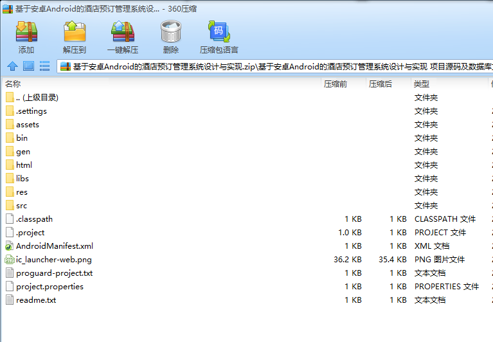Click the 删除 (Delete) trash icon
The height and width of the screenshot is (342, 493).
171,32
